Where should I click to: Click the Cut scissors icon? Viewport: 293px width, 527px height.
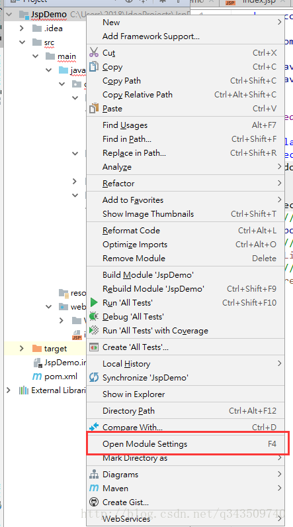94,53
